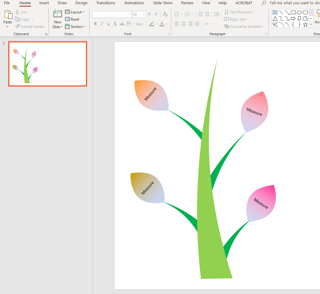Image resolution: width=320 pixels, height=294 pixels.
Task: Select the Scribble freeform shape
Action: click(275, 25)
